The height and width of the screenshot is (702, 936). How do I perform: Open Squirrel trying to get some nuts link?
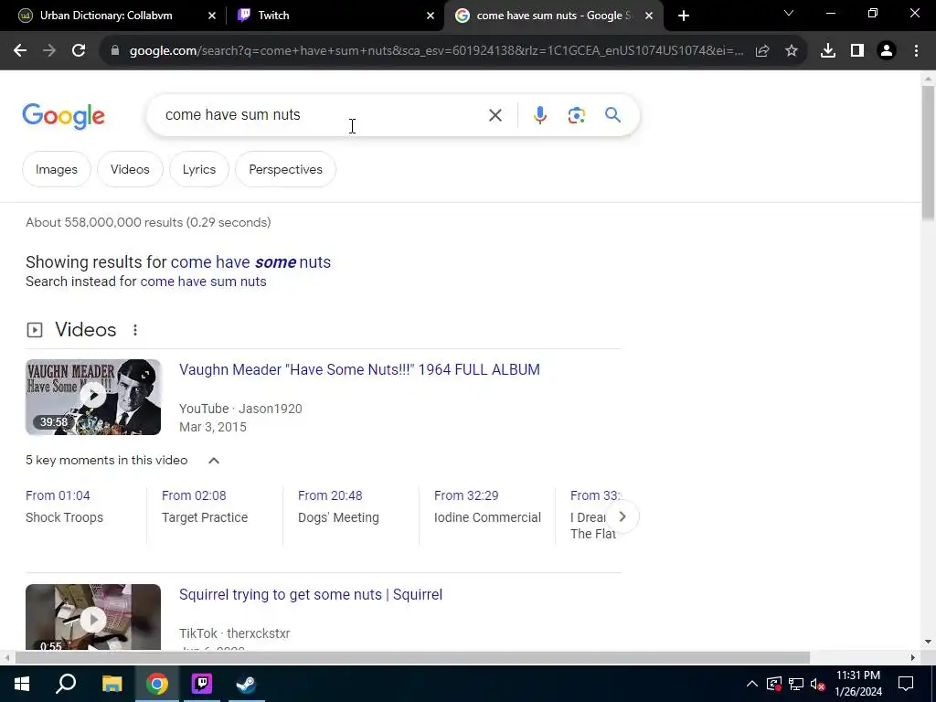click(x=311, y=594)
